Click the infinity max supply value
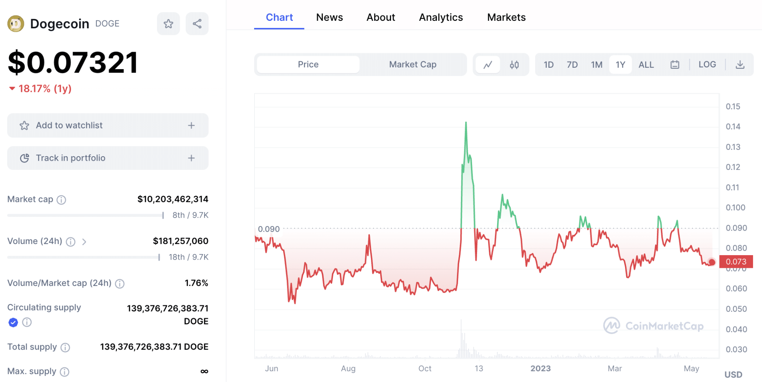This screenshot has height=382, width=762. (204, 372)
